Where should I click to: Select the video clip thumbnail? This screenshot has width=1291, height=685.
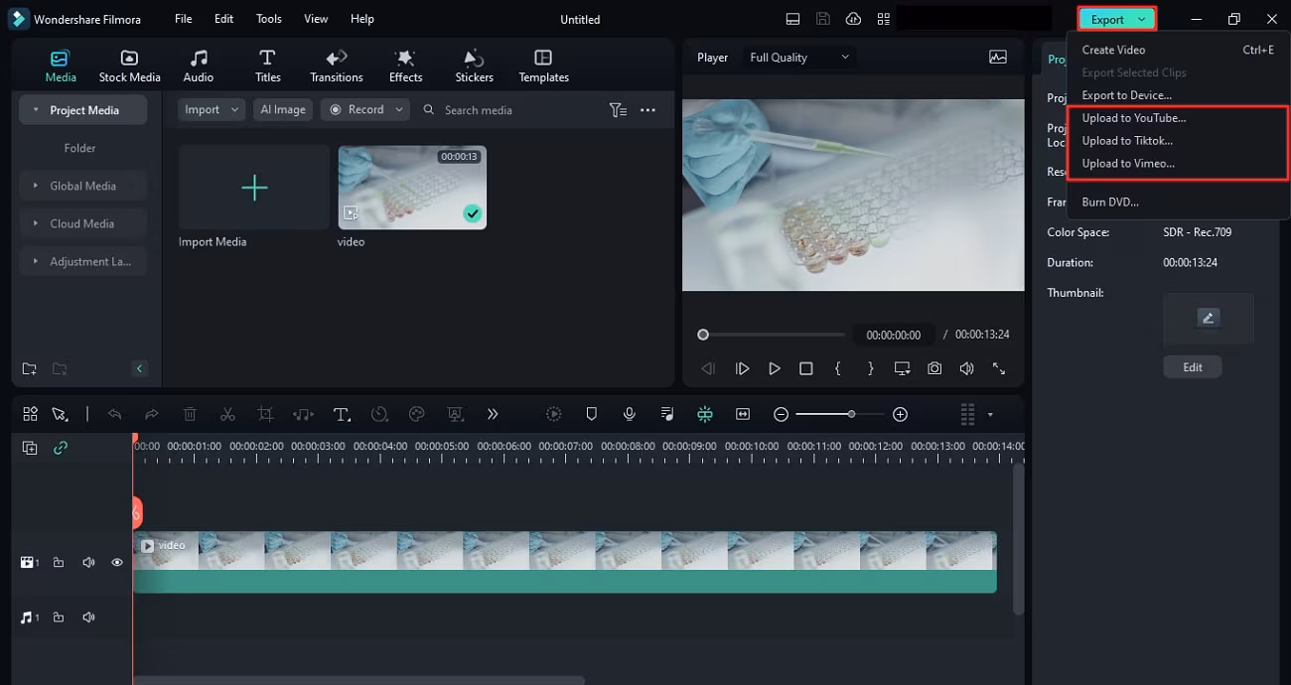click(x=412, y=188)
